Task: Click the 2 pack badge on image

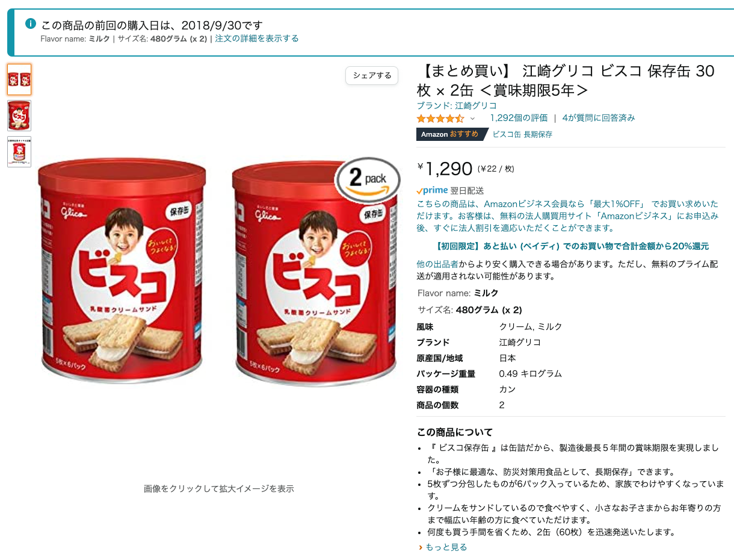Action: pyautogui.click(x=368, y=179)
